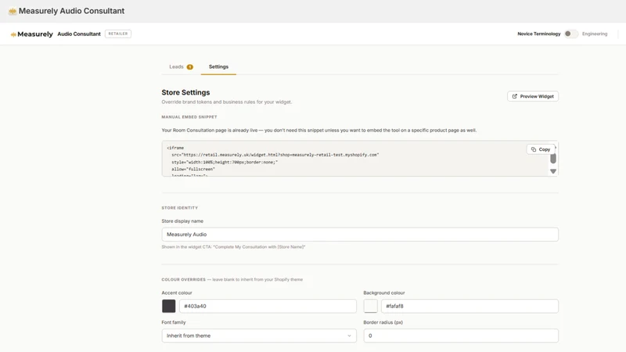Click the Store display name field
This screenshot has height=352, width=626.
[x=360, y=234]
